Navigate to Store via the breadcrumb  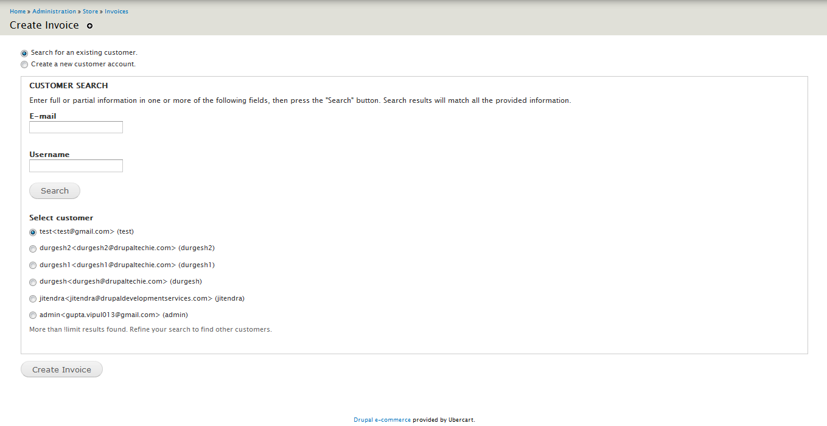click(90, 11)
